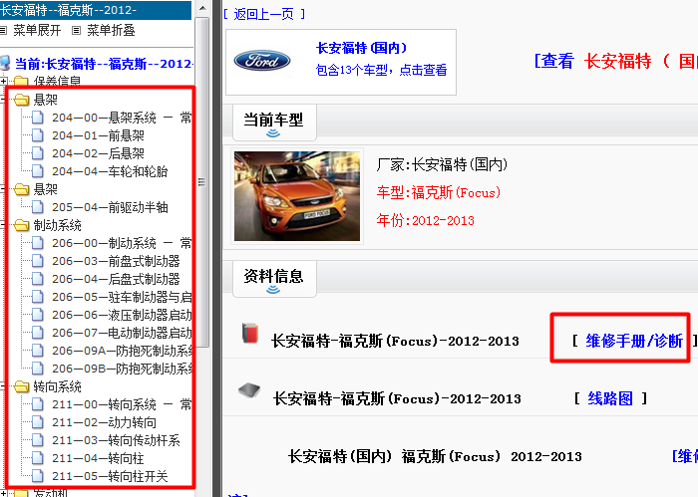Click the document icon for 206-00 制动系统
This screenshot has width=698, height=497.
[x=38, y=243]
